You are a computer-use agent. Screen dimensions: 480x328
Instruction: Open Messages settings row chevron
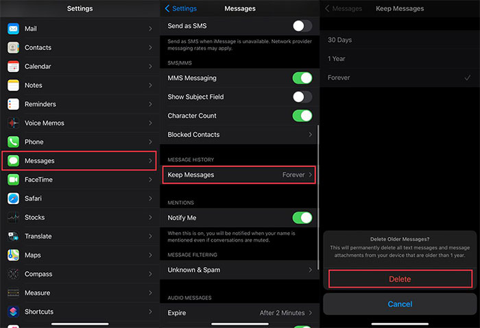(x=150, y=161)
